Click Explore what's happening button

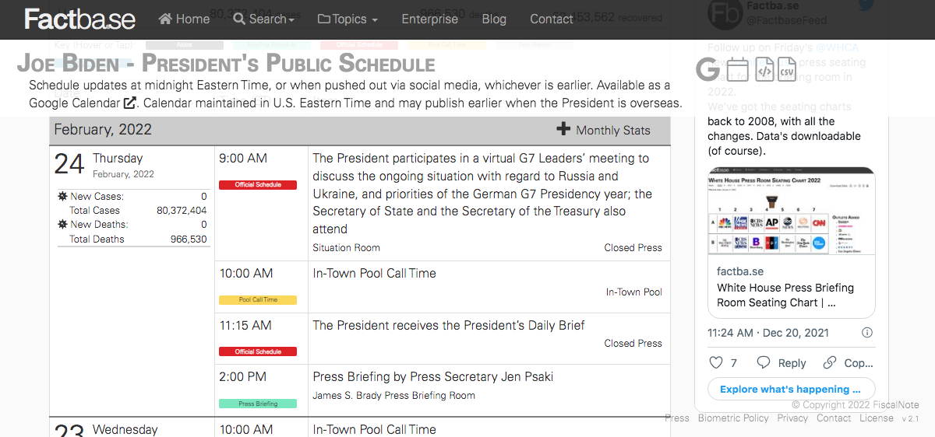(791, 389)
